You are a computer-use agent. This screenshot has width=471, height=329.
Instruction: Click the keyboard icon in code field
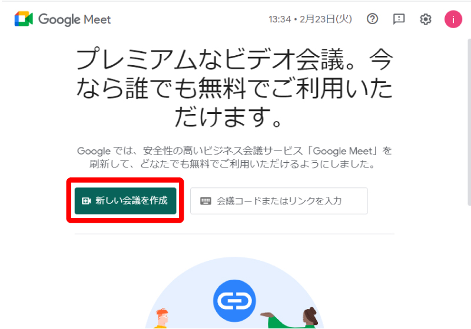pyautogui.click(x=205, y=201)
